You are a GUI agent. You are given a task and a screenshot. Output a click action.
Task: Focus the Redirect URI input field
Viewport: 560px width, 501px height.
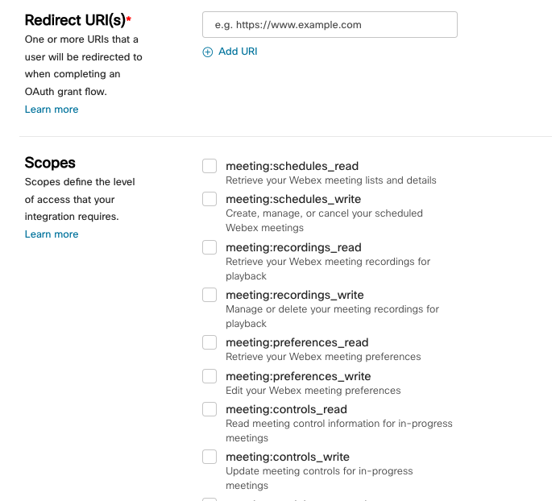[x=330, y=25]
